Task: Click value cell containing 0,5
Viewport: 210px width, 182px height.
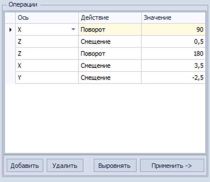Action: [x=174, y=41]
